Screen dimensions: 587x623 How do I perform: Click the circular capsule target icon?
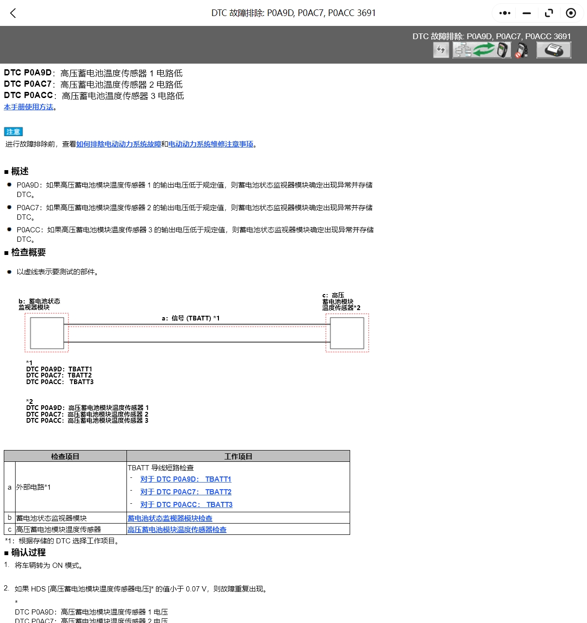571,13
